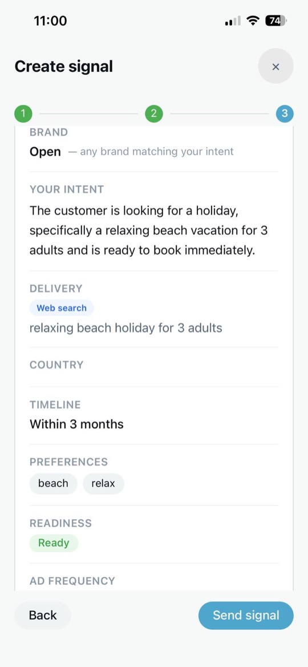Tap the Ad Frequency section heading
This screenshot has width=308, height=667.
pyautogui.click(x=72, y=581)
